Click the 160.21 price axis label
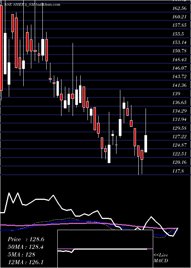Viewport: 191px width, 268px height. (180, 17)
